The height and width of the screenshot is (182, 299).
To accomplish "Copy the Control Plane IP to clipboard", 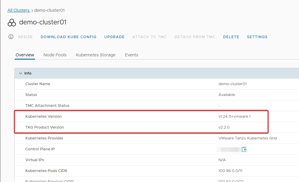I will [244, 149].
